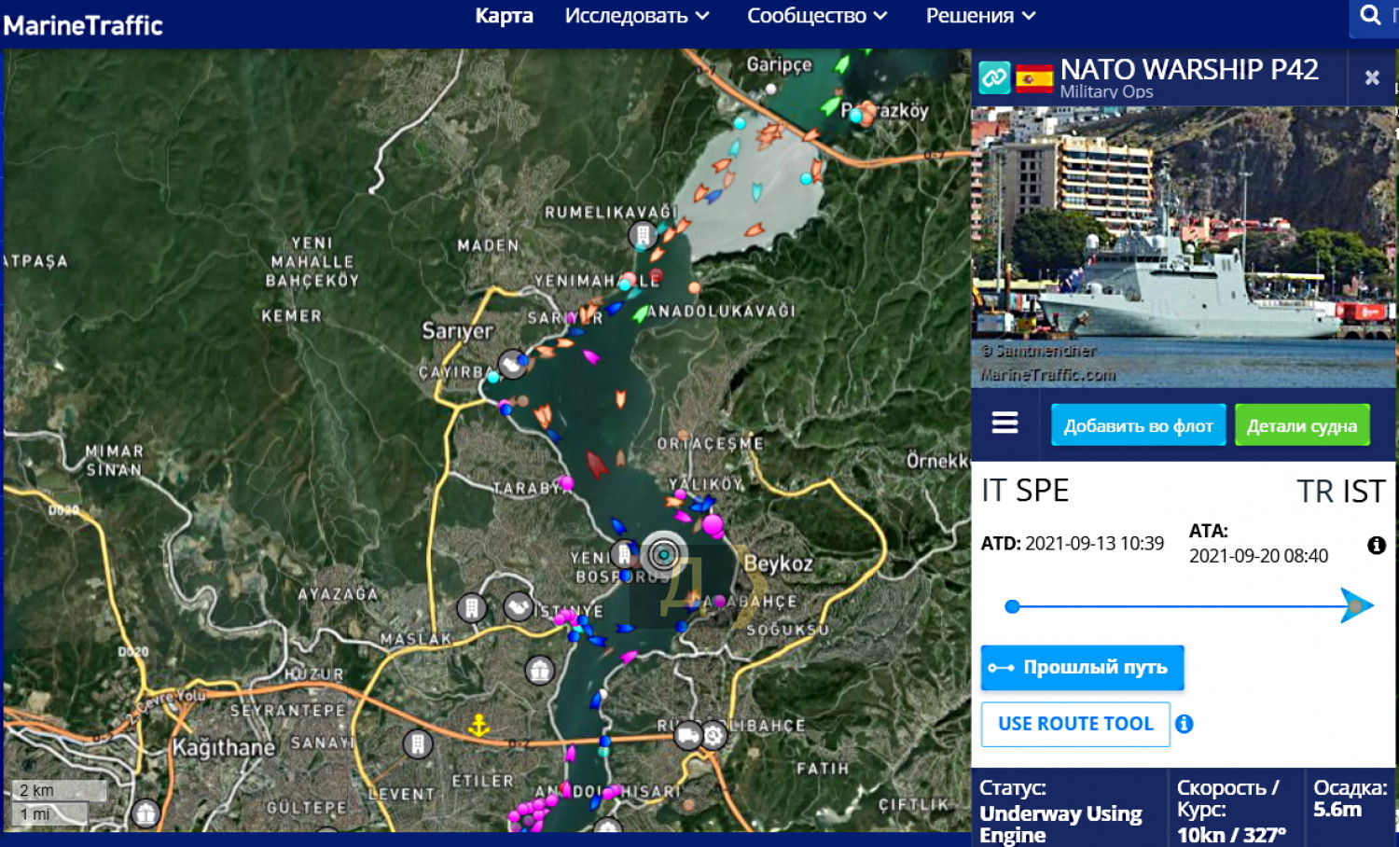Click the voyage progress arrow at destination end
Screen dimensions: 1399x847
click(1356, 606)
